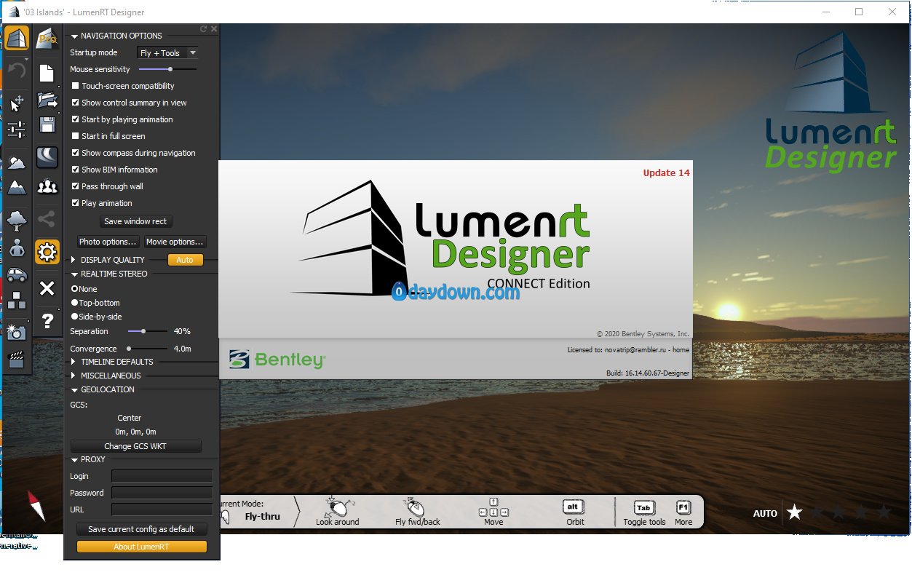Click the proxy URL input field
The image size is (912, 583).
click(162, 509)
